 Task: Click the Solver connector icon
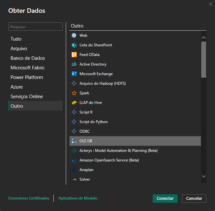point(74,179)
